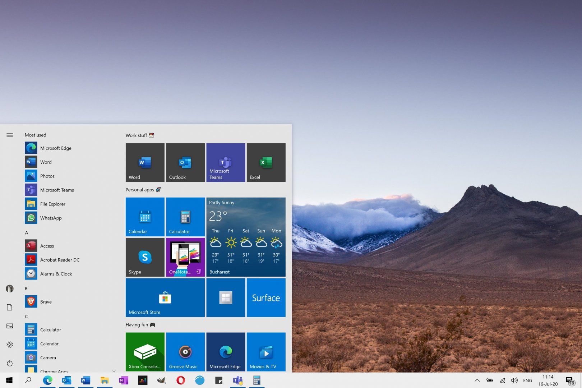Open the Action Center notifications icon
The image size is (582, 388).
click(570, 380)
